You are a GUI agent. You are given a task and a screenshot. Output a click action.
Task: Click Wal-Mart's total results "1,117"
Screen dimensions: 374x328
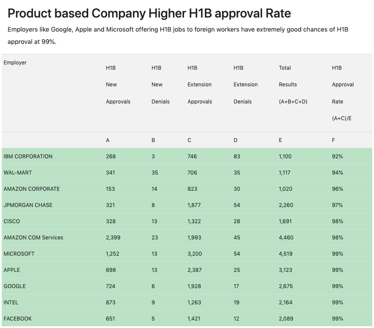point(284,173)
